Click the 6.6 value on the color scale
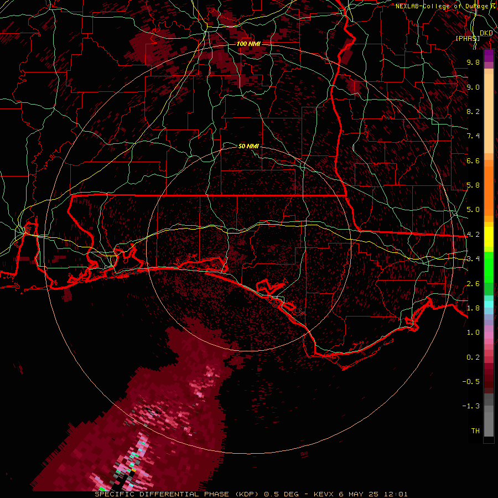This screenshot has height=498, width=498. [473, 160]
